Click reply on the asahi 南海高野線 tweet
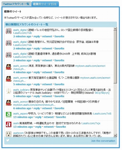The width and height of the screenshot is (122, 150). point(38,127)
